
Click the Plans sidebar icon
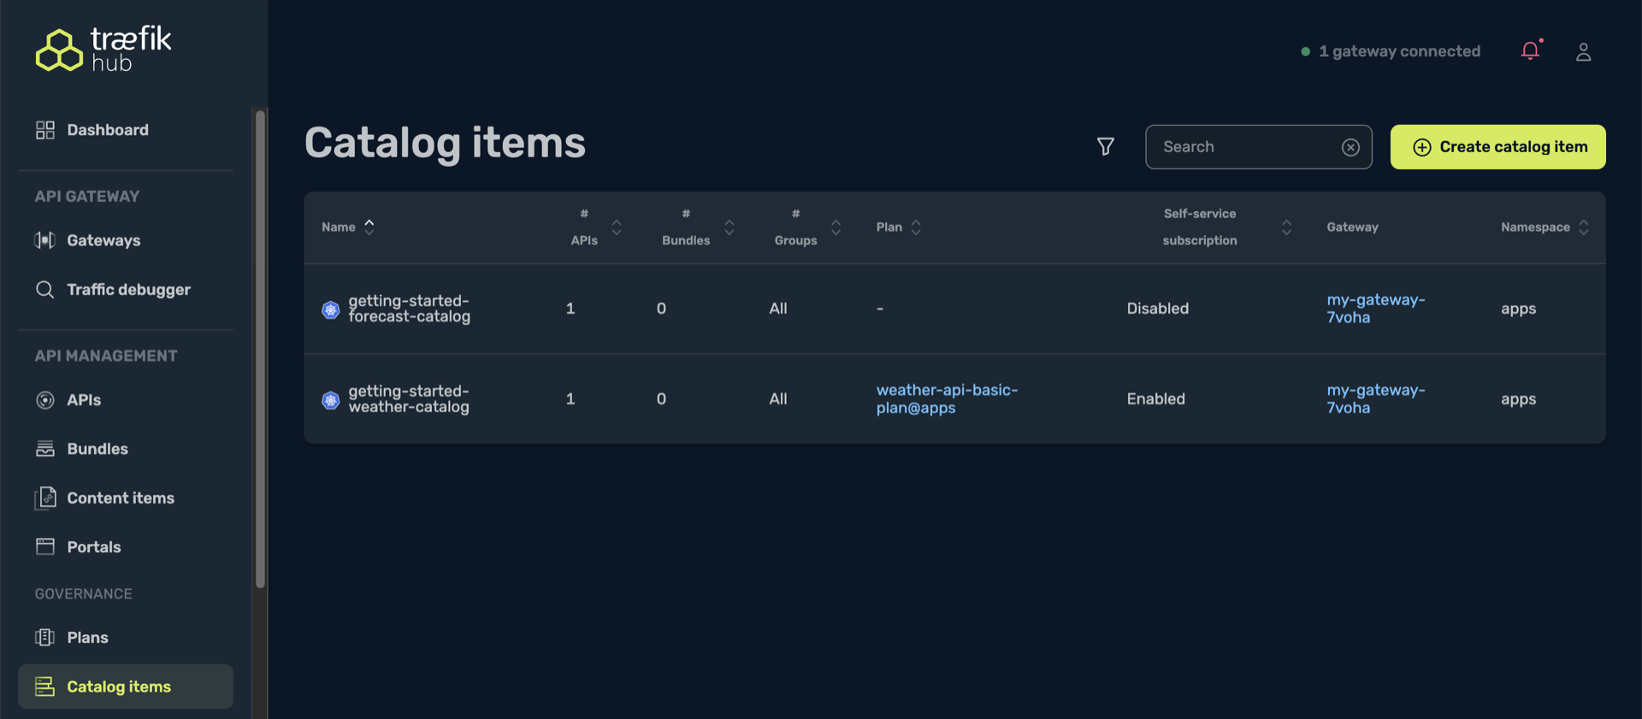point(45,637)
